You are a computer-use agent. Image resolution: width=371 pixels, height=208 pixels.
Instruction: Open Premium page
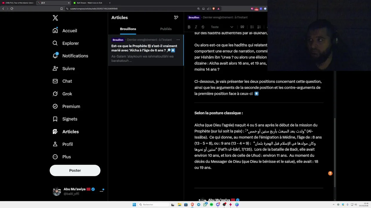click(66, 106)
